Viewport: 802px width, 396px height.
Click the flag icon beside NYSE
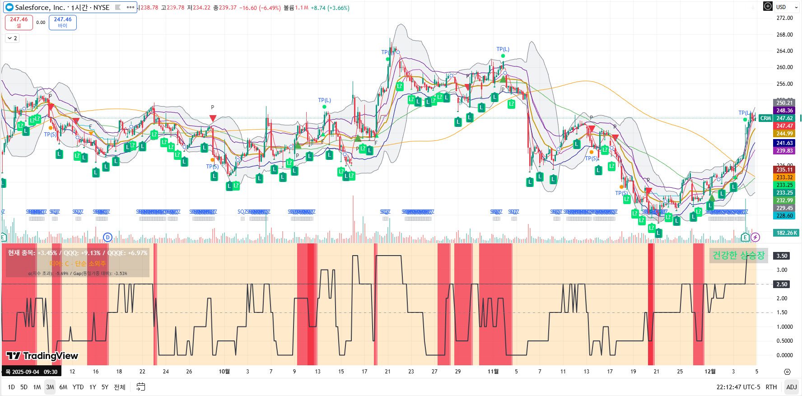[118, 7]
